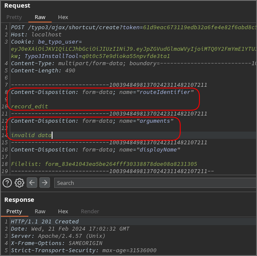This screenshot has height=256, width=257.
Task: Open search settings gear icon
Action: pyautogui.click(x=19, y=183)
